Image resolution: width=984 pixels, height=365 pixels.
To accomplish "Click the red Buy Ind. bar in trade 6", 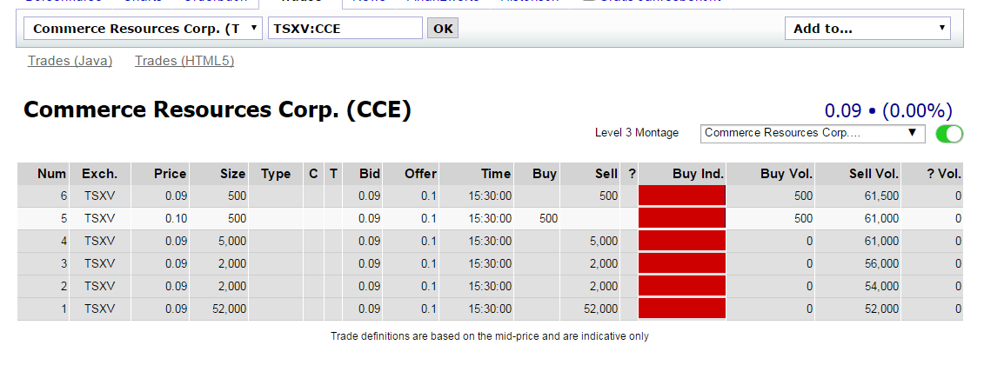I will [x=681, y=196].
